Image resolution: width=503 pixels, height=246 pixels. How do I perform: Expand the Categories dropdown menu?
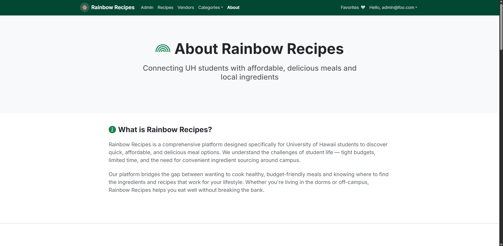pyautogui.click(x=210, y=7)
